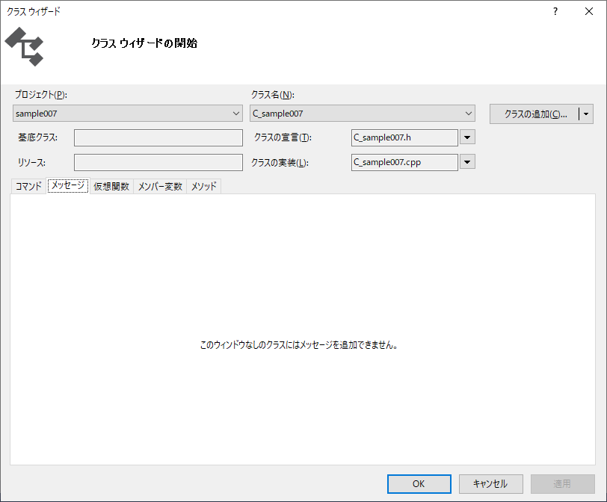The height and width of the screenshot is (502, 607).
Task: Go to the メンバー変数 tab
Action: coord(160,187)
